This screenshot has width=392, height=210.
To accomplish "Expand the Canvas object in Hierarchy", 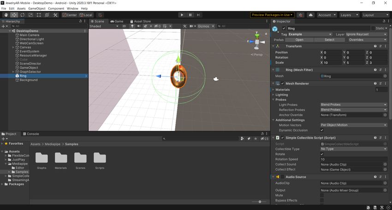I will [x=13, y=47].
